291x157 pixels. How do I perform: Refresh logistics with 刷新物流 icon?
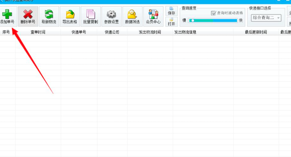click(x=49, y=16)
